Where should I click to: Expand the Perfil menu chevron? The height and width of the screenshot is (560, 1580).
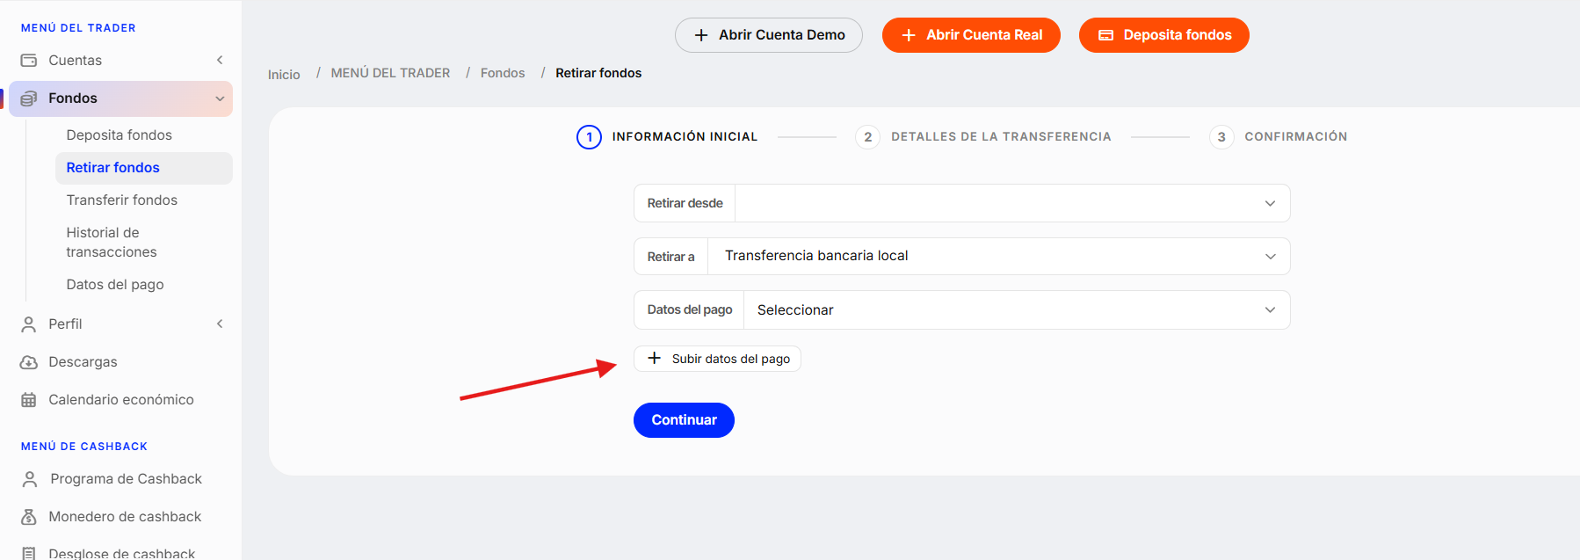pos(220,324)
